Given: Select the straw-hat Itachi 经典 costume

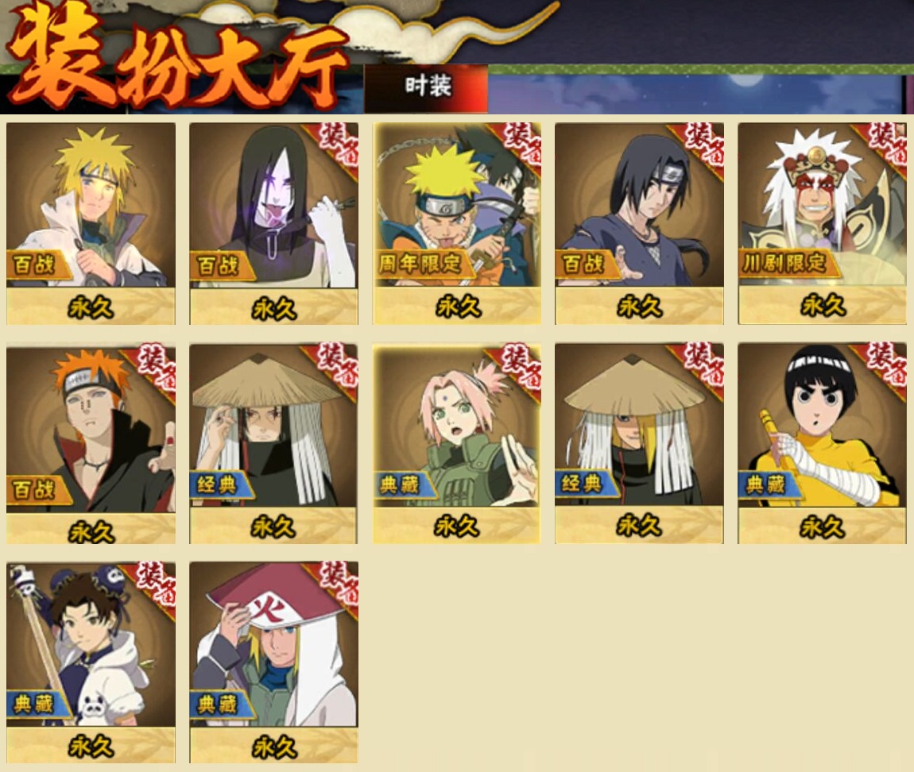Looking at the screenshot, I should pyautogui.click(x=273, y=443).
